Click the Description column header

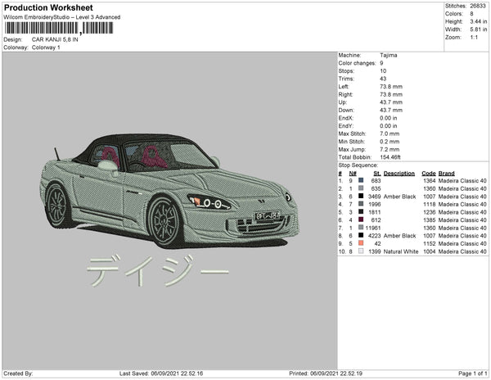click(399, 173)
